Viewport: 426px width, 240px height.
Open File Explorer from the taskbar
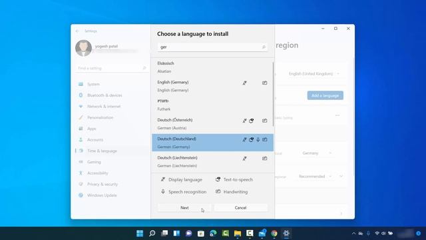(x=238, y=233)
